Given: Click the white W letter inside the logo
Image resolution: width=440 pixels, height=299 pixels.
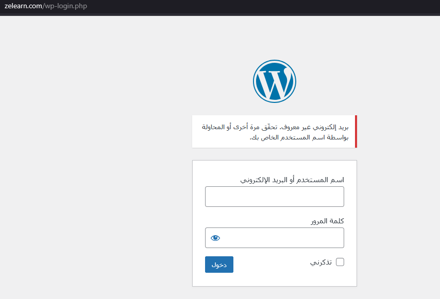Looking at the screenshot, I should (x=274, y=82).
